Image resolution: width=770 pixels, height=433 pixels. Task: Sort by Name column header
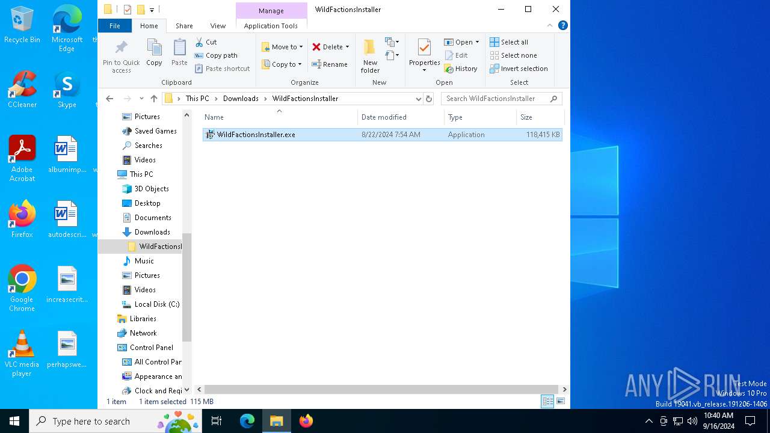[x=279, y=117]
